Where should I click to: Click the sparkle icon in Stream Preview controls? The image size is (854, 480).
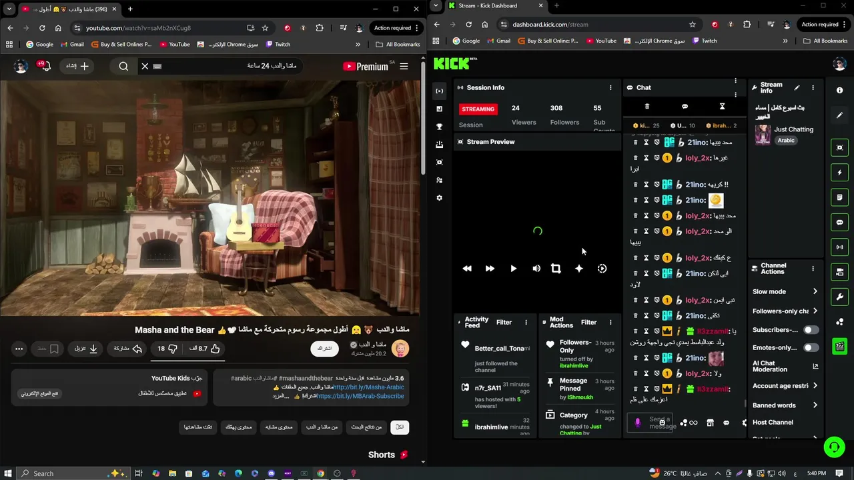click(x=579, y=268)
